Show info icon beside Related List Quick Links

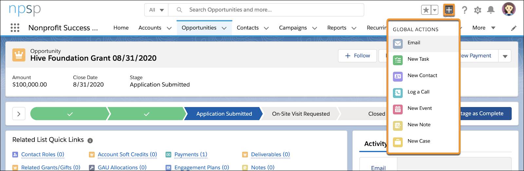[90, 141]
